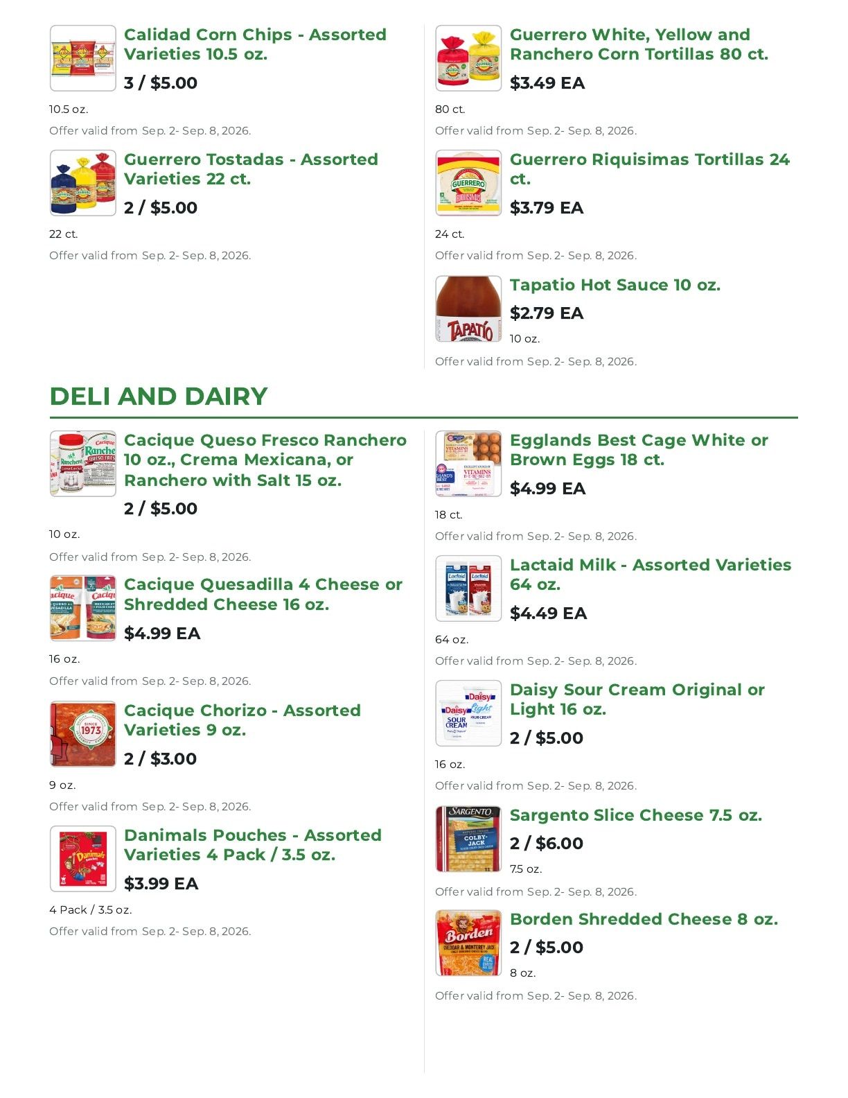Click the Danimals Pouches product image
Image resolution: width=848 pixels, height=1098 pixels.
point(83,859)
